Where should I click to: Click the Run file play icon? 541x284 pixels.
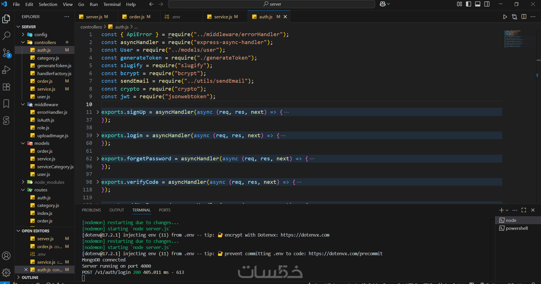(x=505, y=17)
